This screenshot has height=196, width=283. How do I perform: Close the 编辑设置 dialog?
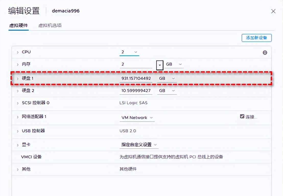coord(273,11)
